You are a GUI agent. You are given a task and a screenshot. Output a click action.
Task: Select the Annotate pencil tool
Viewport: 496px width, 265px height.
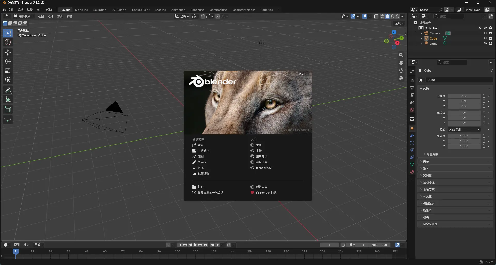(x=8, y=90)
